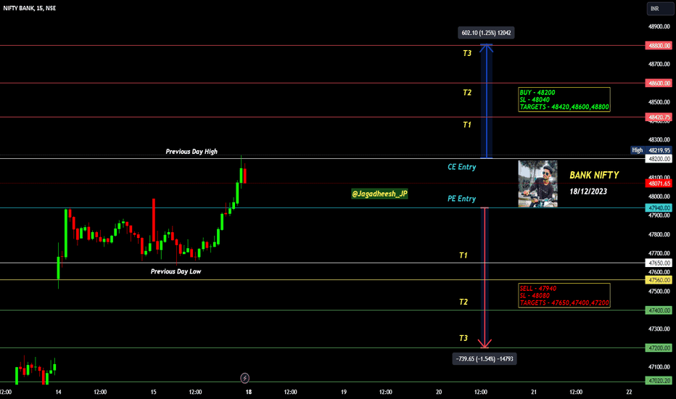Click the red SELL - 47940 note box

click(564, 295)
